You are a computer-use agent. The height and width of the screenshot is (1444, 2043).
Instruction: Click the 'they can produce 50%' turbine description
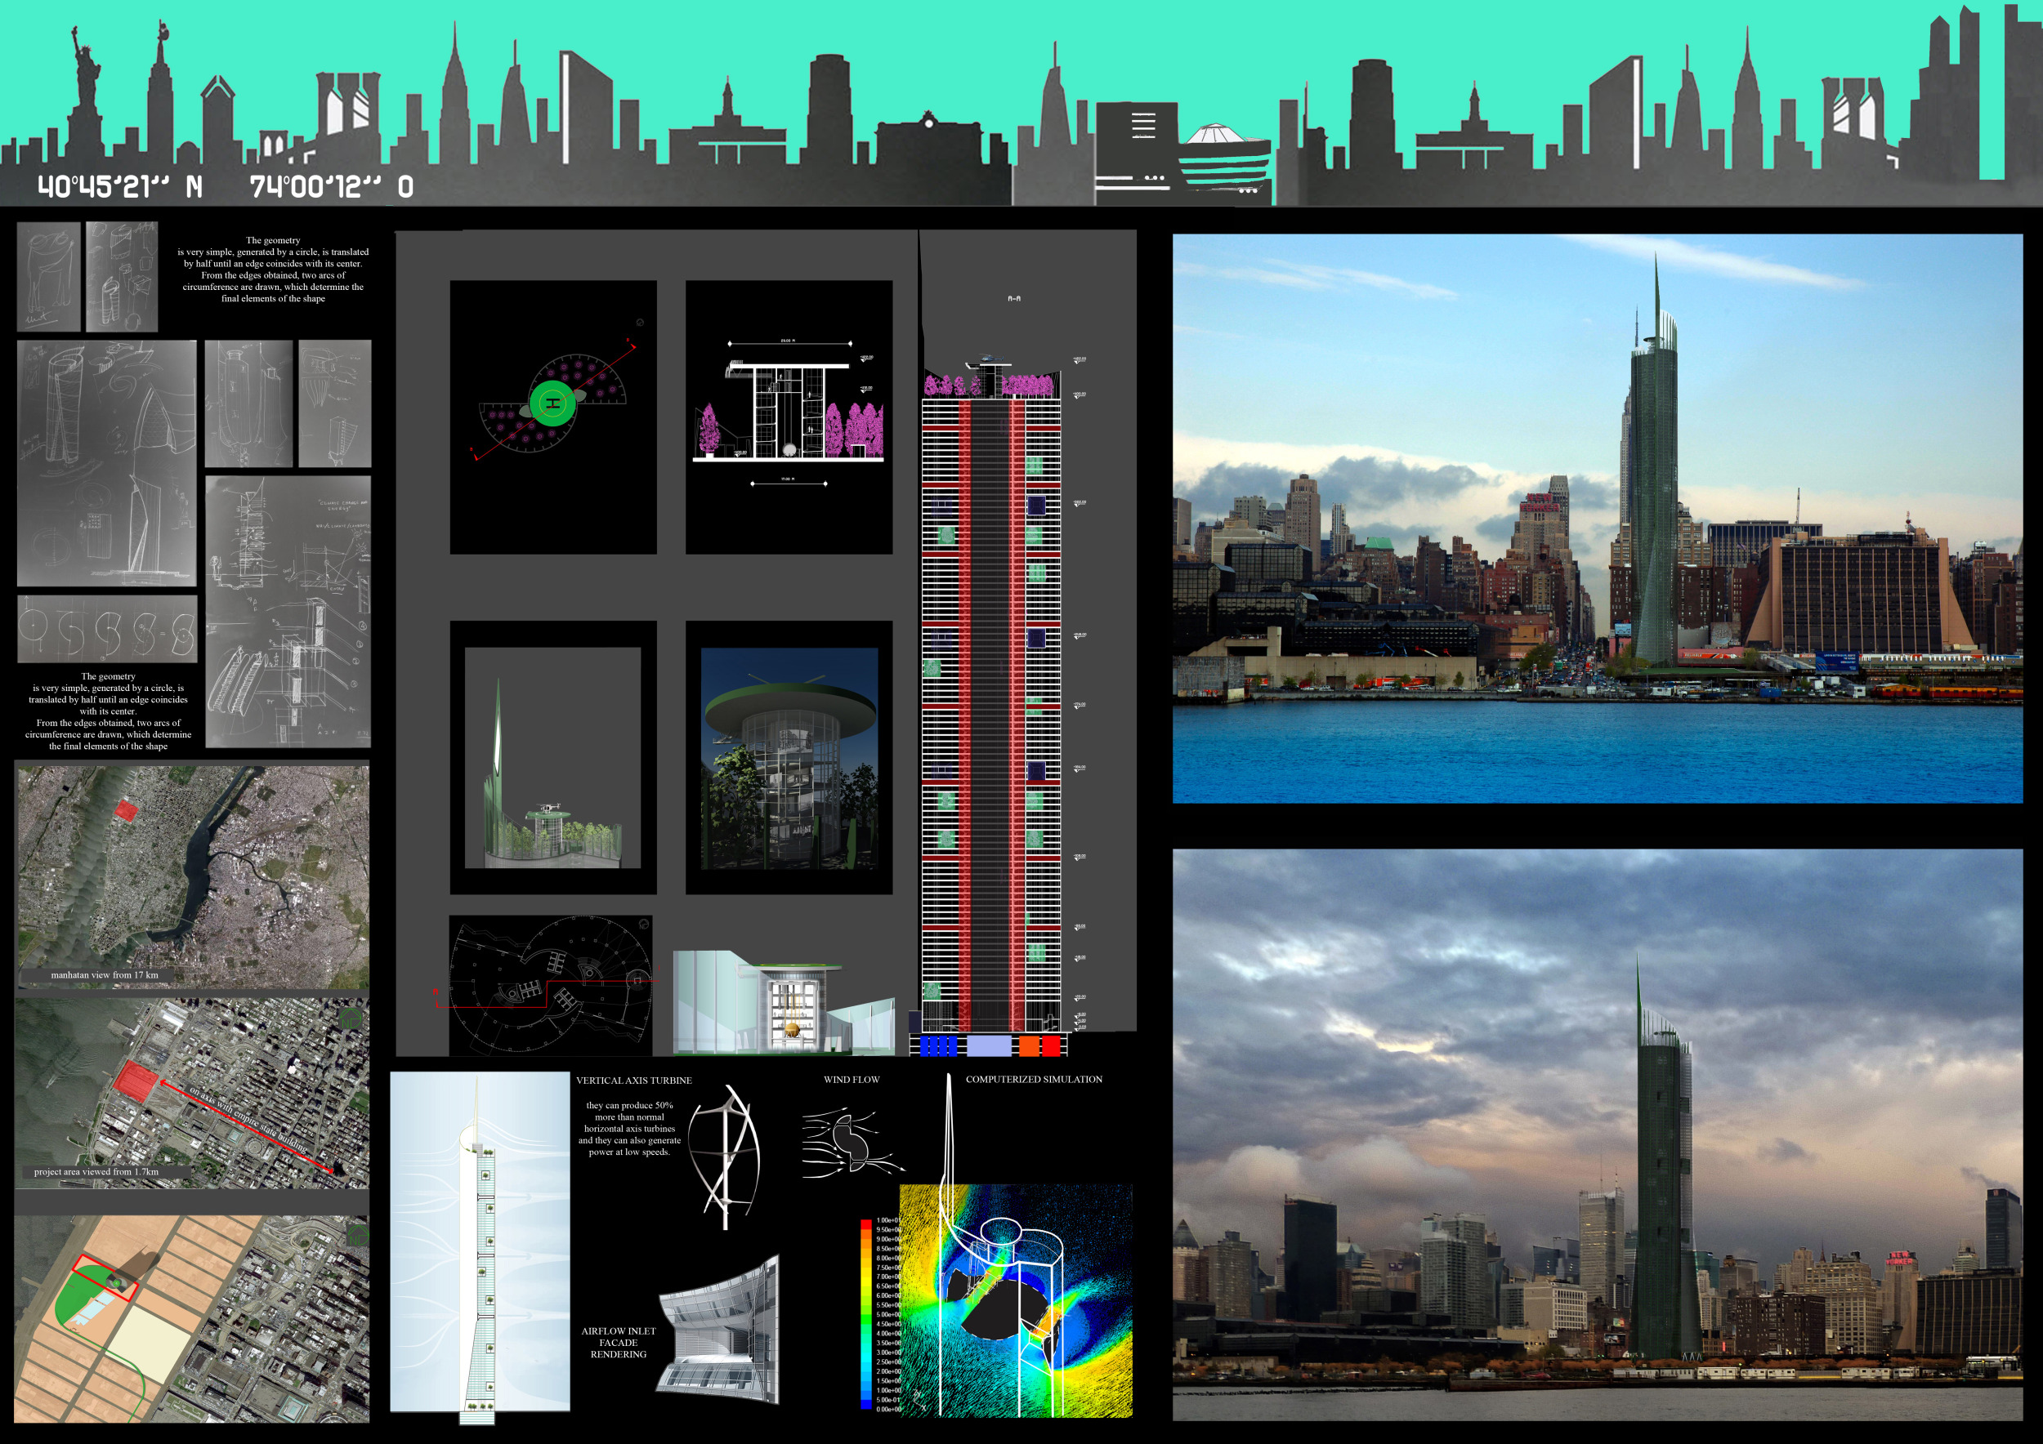[x=629, y=1129]
